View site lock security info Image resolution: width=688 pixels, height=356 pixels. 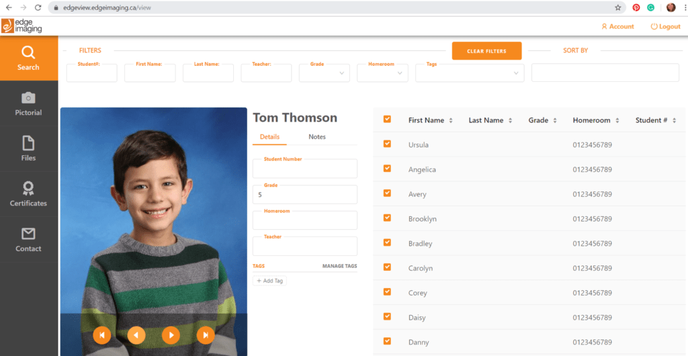[x=56, y=7]
